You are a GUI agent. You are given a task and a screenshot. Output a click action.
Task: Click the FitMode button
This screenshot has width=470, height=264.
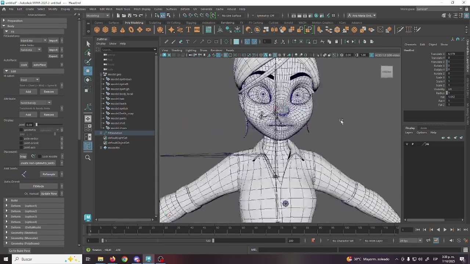[39, 186]
